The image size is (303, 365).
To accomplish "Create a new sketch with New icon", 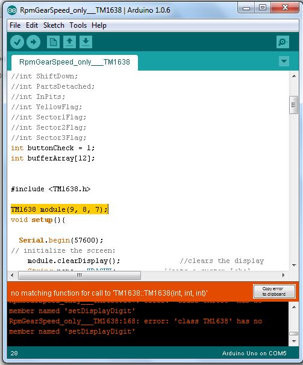I will (53, 42).
